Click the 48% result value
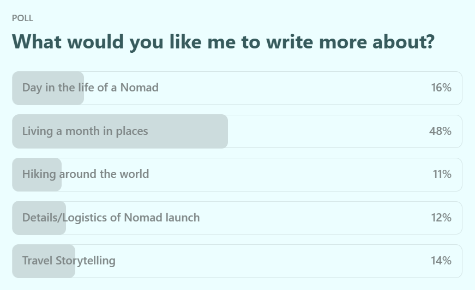The image size is (475, 290). click(440, 131)
